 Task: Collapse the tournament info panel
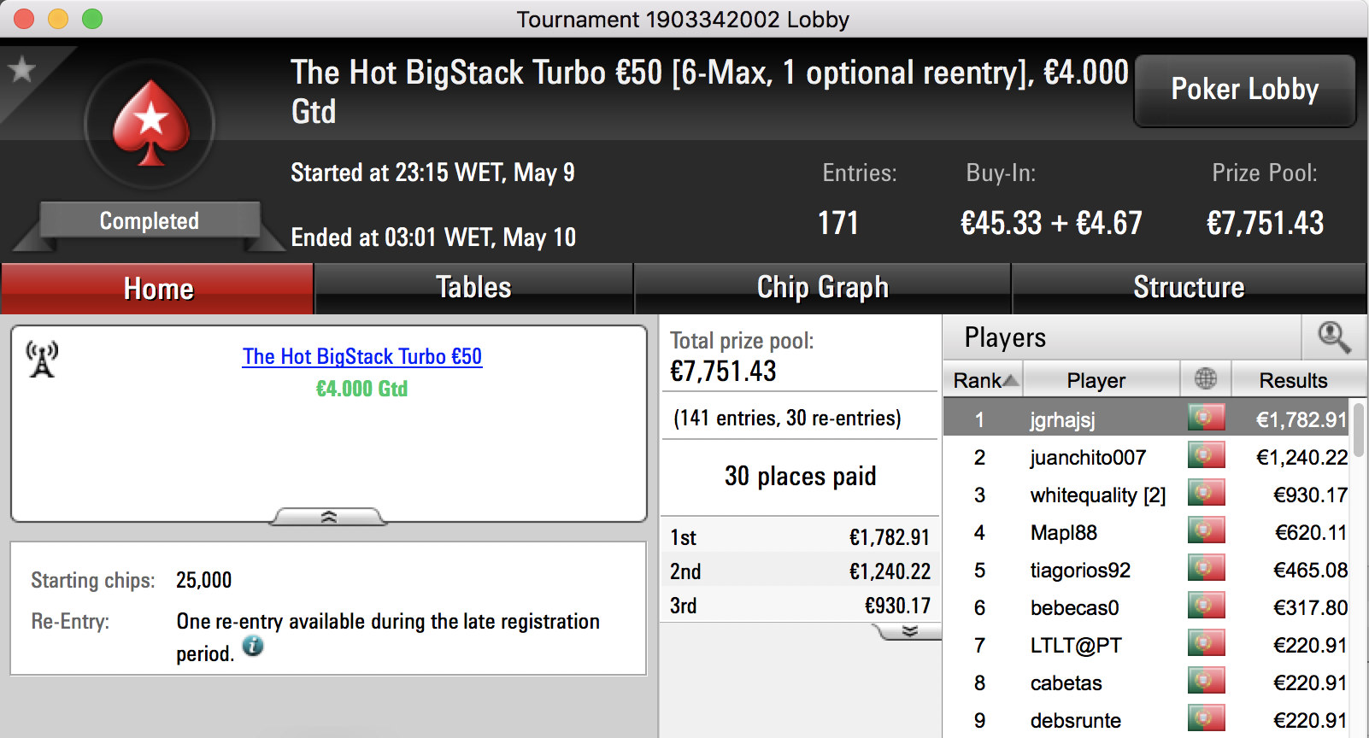(x=328, y=517)
